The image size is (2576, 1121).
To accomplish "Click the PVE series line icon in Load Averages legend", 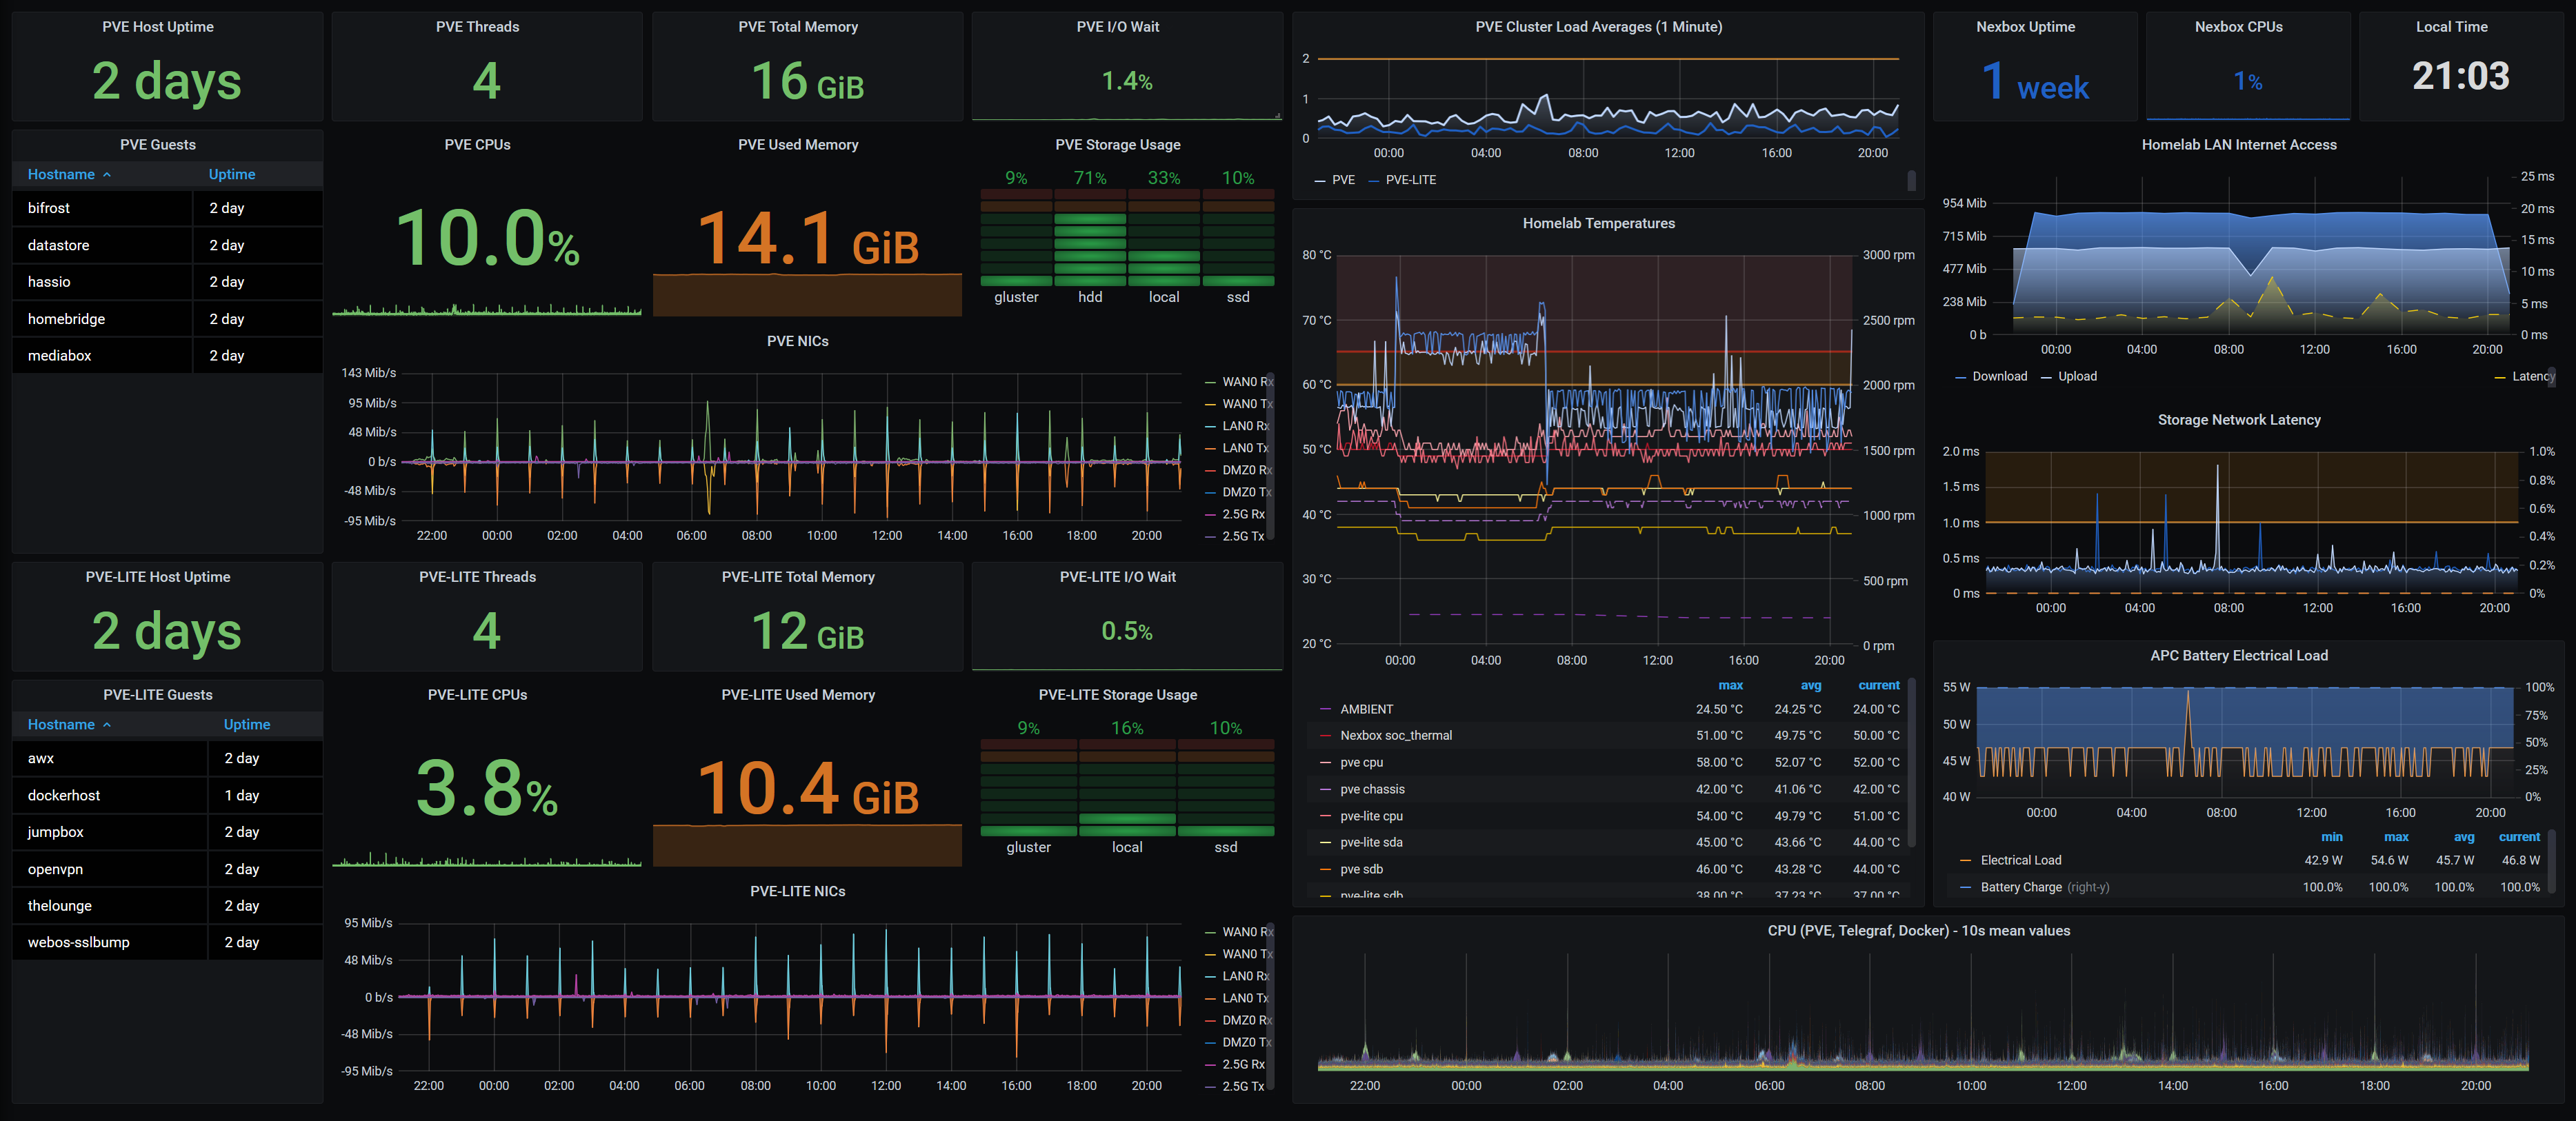I will click(1319, 181).
